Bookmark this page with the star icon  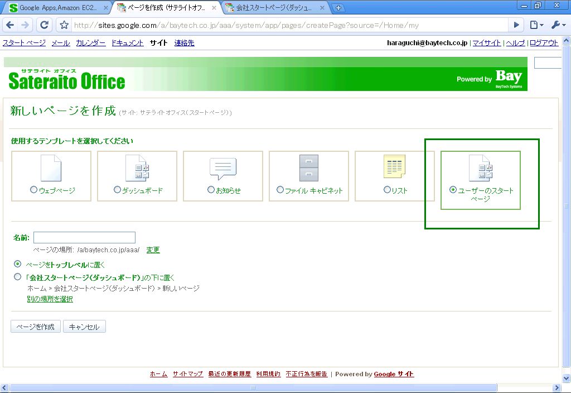(x=64, y=25)
